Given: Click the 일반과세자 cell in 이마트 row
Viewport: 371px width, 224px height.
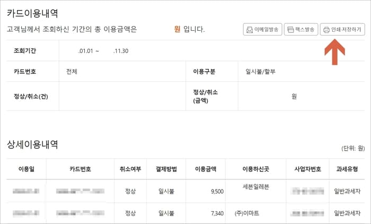Looking at the screenshot, I should coord(347,213).
